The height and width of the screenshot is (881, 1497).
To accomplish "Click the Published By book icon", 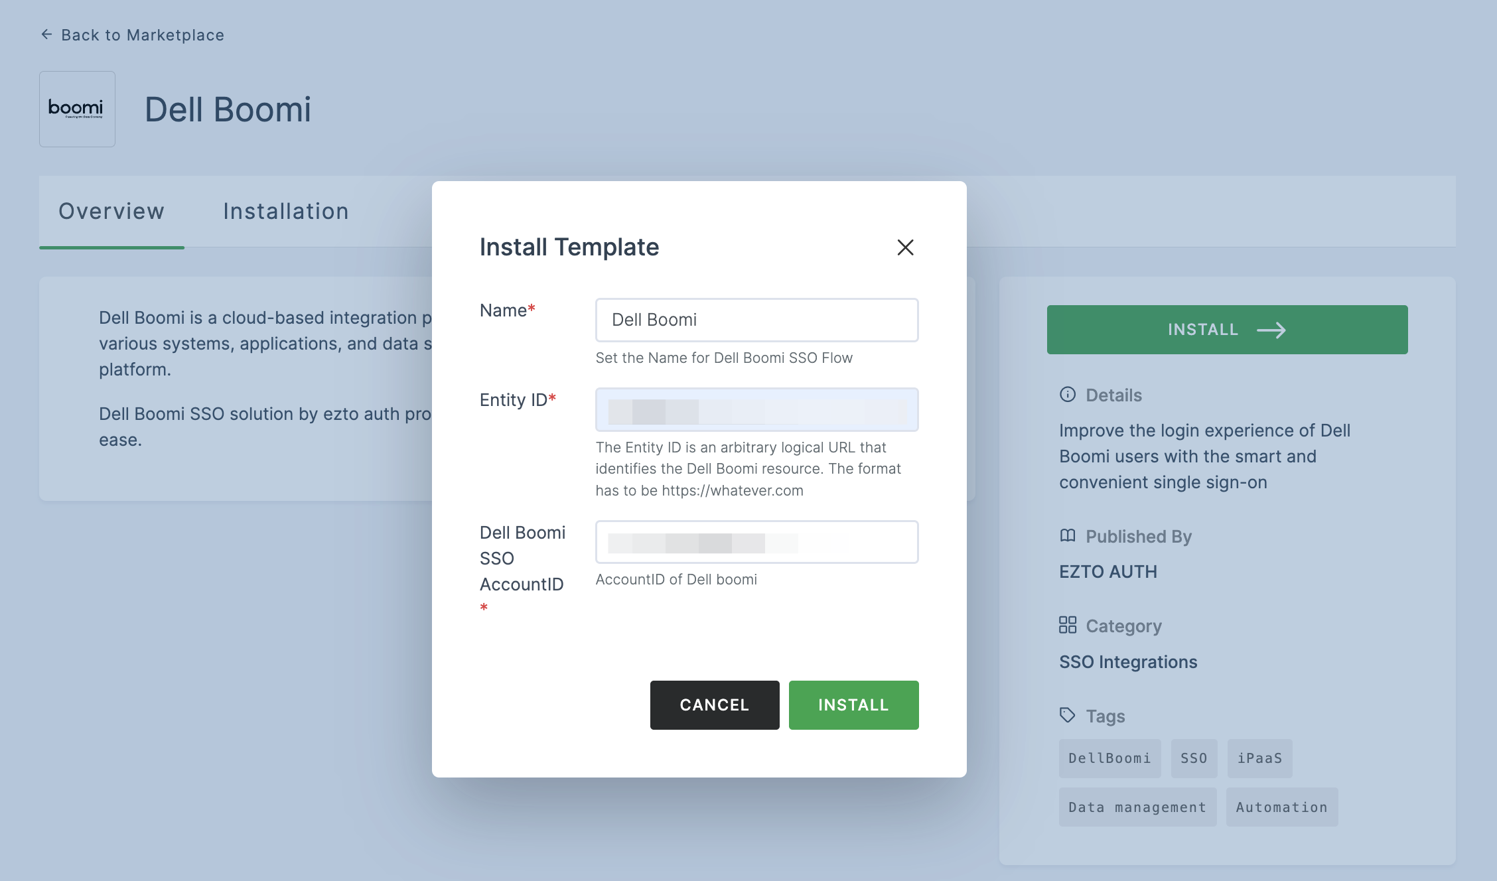I will pos(1068,535).
